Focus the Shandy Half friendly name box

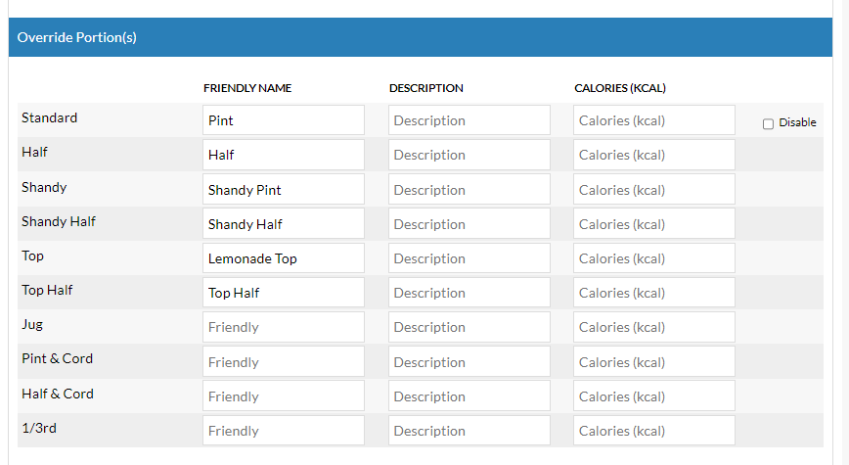point(283,224)
